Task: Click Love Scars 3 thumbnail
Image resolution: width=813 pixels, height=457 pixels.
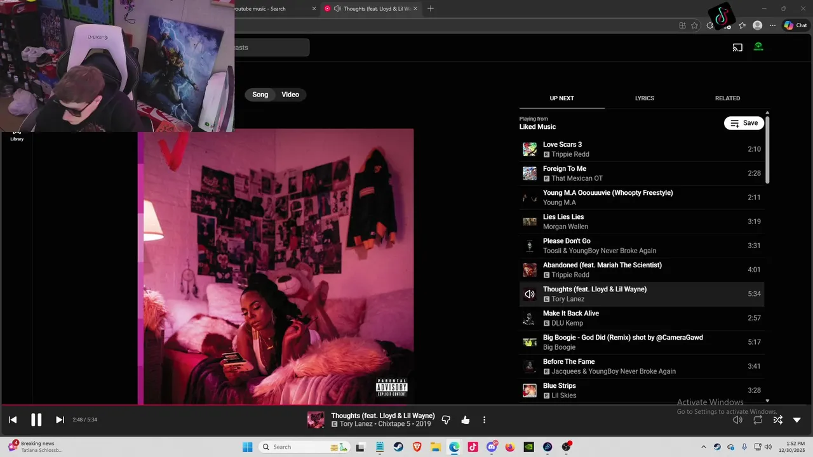Action: [x=529, y=149]
